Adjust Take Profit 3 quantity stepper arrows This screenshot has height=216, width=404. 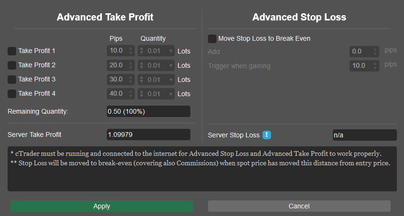(x=141, y=80)
